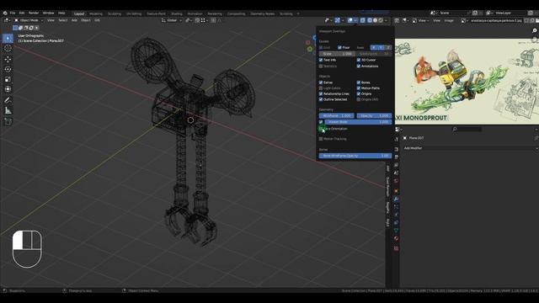This screenshot has width=539, height=303.
Task: Open Object properties tab
Action: click(x=396, y=191)
